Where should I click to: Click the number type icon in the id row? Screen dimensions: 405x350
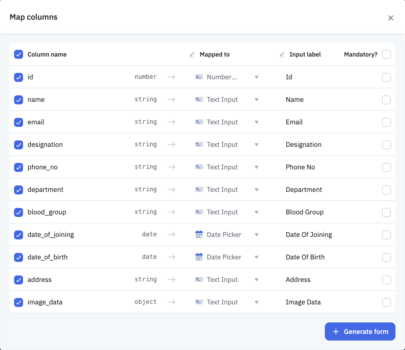coord(199,77)
